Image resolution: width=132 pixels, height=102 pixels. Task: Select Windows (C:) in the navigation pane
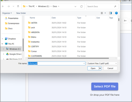click(15, 49)
